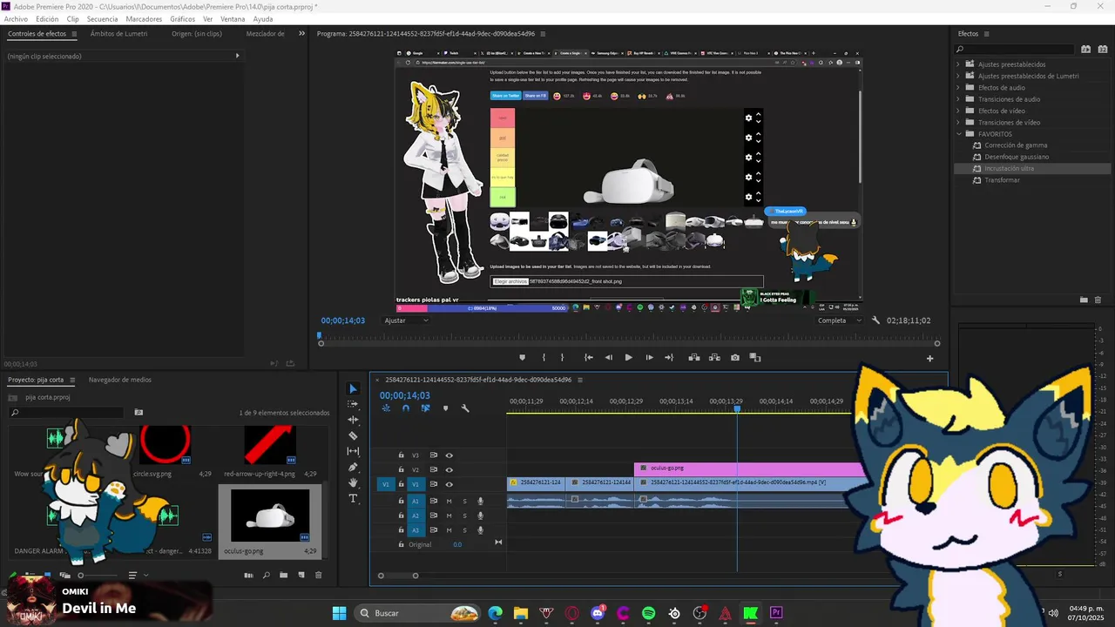Expand the Ajustes preestablecidos folder
The image size is (1115, 627).
point(958,64)
